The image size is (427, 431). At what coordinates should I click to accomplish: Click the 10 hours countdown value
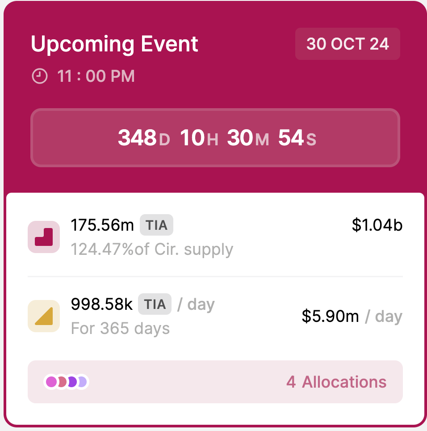pos(192,138)
